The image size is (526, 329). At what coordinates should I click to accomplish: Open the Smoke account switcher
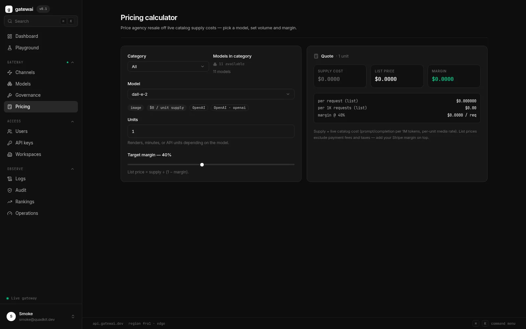point(41,316)
